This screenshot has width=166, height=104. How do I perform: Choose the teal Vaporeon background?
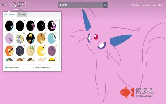tap(52, 38)
